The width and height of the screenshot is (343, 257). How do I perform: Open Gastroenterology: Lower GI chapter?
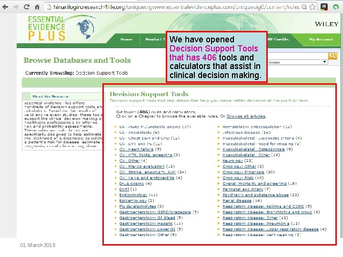(147, 229)
